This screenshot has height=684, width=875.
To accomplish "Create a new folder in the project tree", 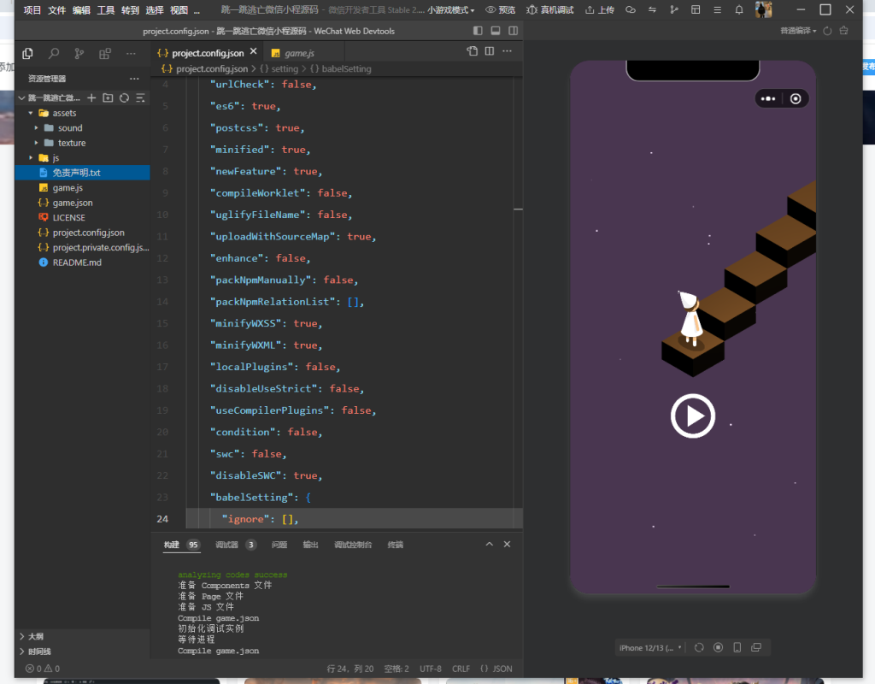I will [108, 97].
